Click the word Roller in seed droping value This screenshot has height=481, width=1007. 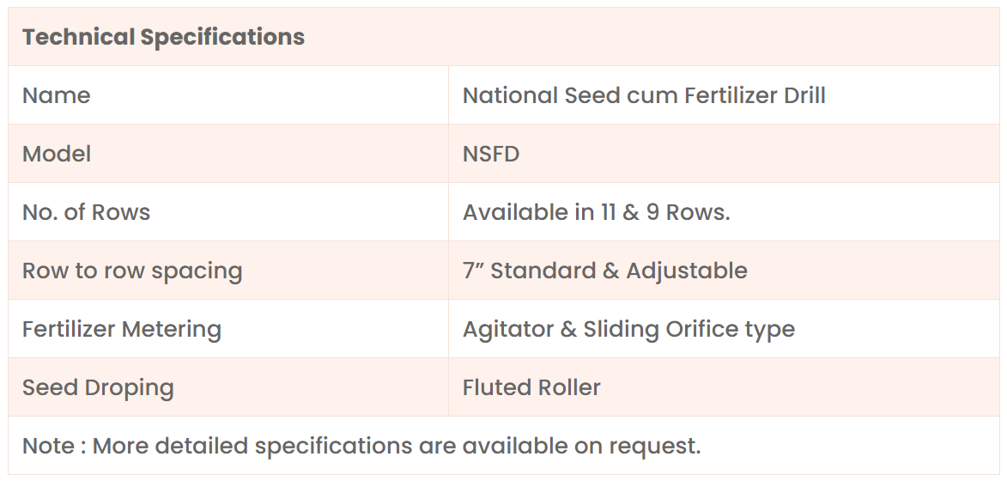pos(569,387)
